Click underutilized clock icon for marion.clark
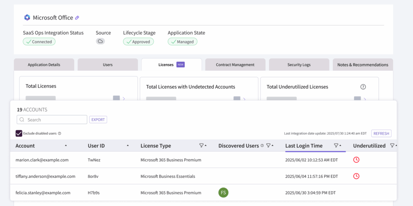The width and height of the screenshot is (413, 206). [356, 160]
